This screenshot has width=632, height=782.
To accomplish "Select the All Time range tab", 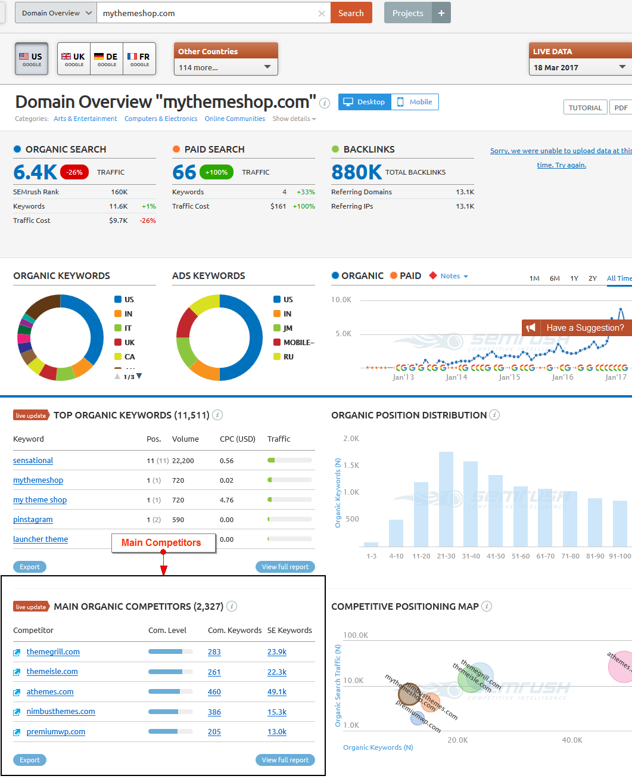I will tap(619, 278).
